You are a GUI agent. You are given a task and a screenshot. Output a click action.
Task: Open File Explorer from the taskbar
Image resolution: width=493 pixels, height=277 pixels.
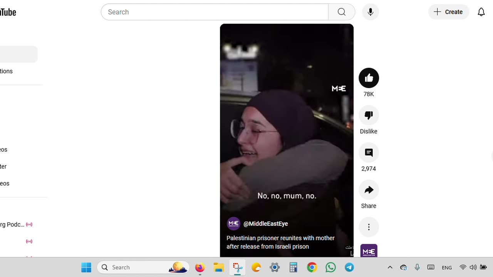pyautogui.click(x=219, y=267)
